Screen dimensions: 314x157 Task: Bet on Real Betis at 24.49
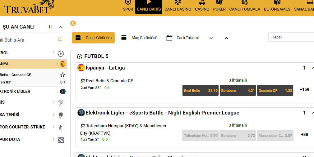pyautogui.click(x=201, y=91)
